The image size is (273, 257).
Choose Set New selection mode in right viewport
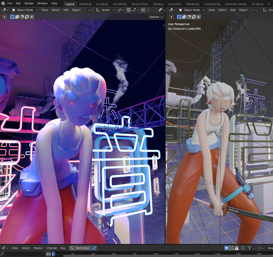[x=179, y=17]
